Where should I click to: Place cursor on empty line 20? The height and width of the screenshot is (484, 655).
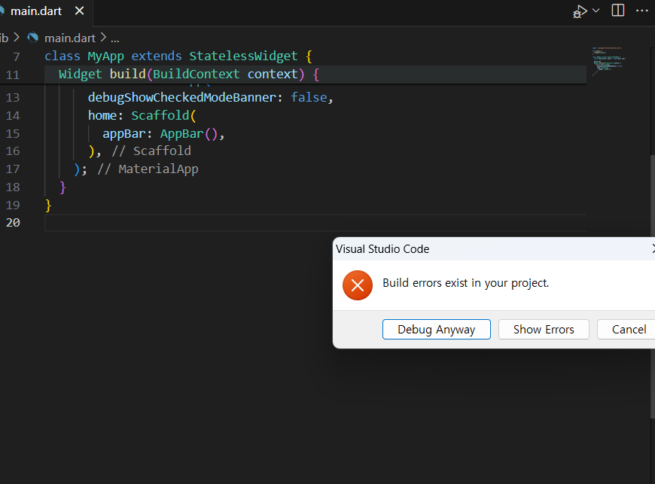coord(315,223)
